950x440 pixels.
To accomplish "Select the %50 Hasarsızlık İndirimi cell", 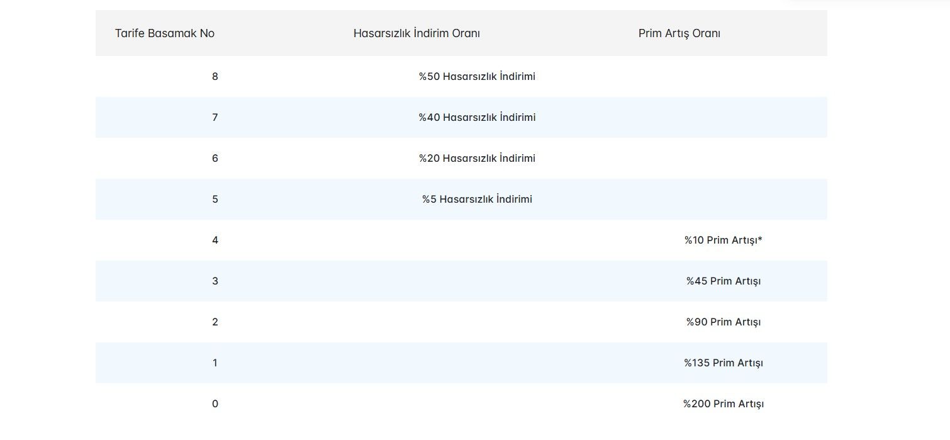I will tap(477, 77).
